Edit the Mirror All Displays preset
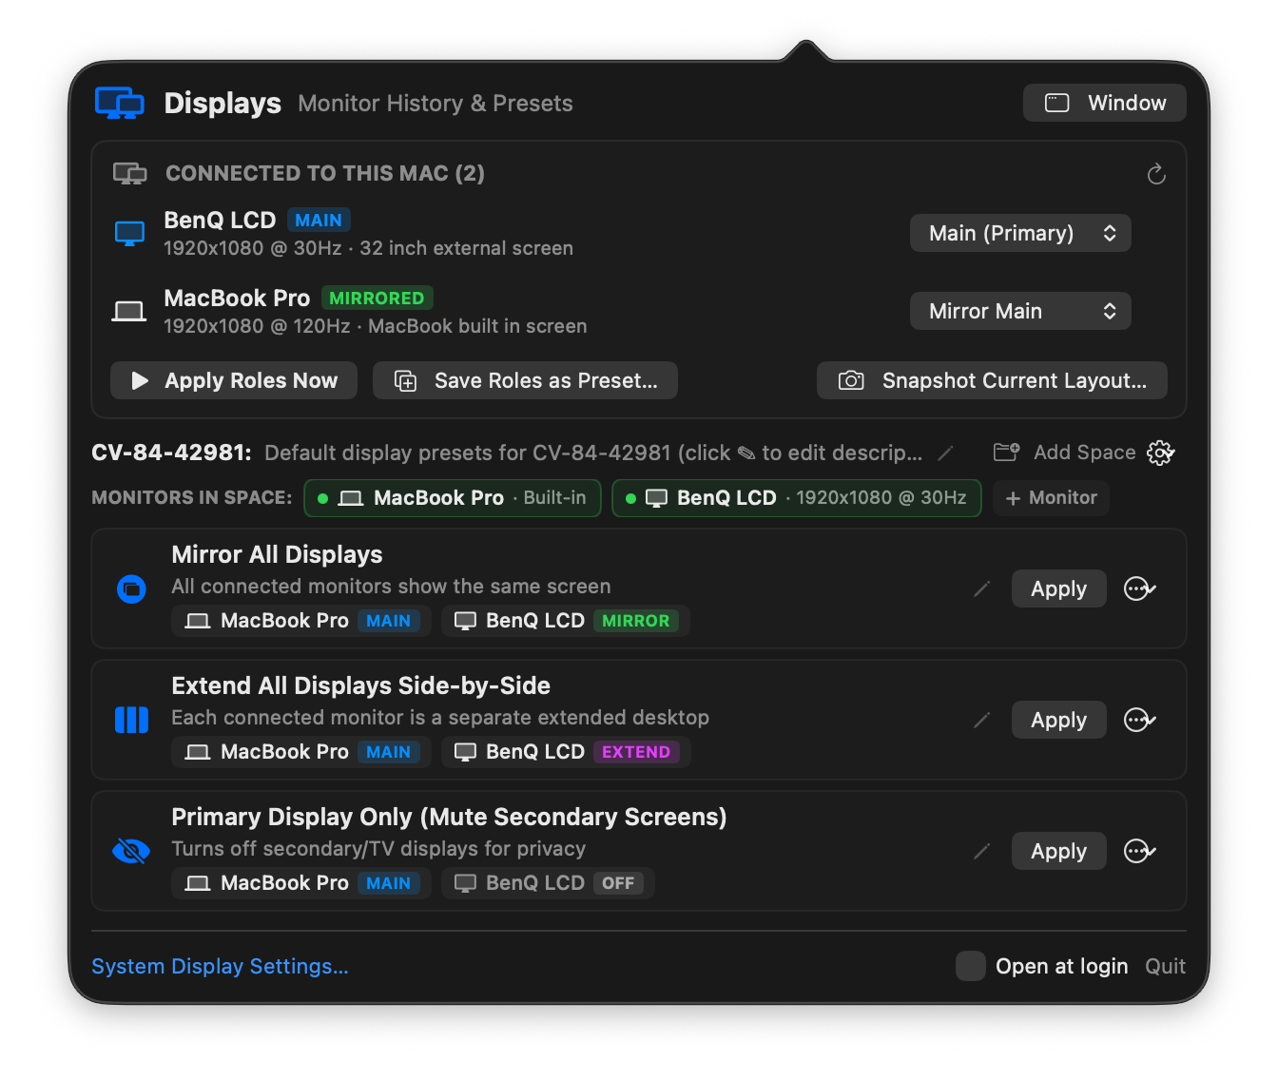Viewport: 1278px width, 1080px height. [x=982, y=589]
